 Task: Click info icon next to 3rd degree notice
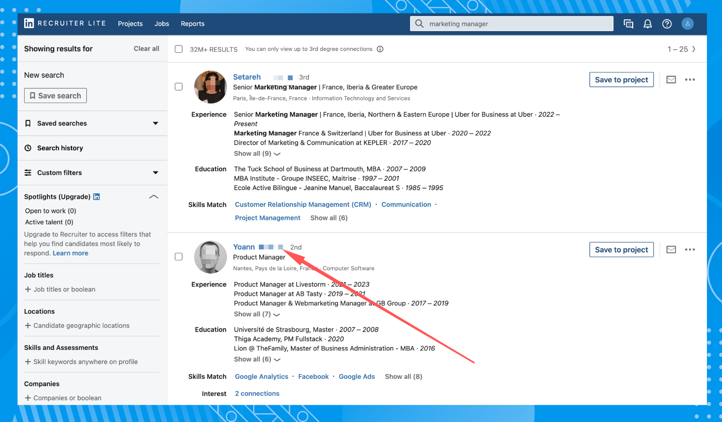point(380,49)
